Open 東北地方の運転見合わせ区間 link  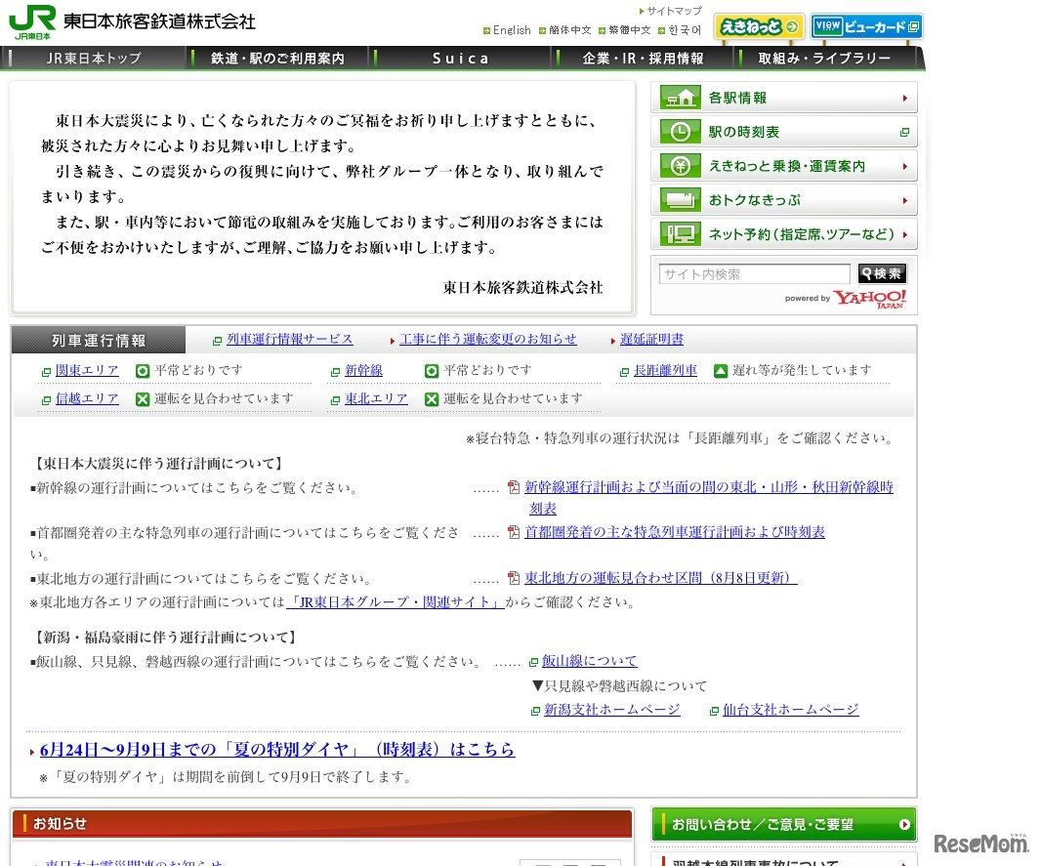point(660,578)
